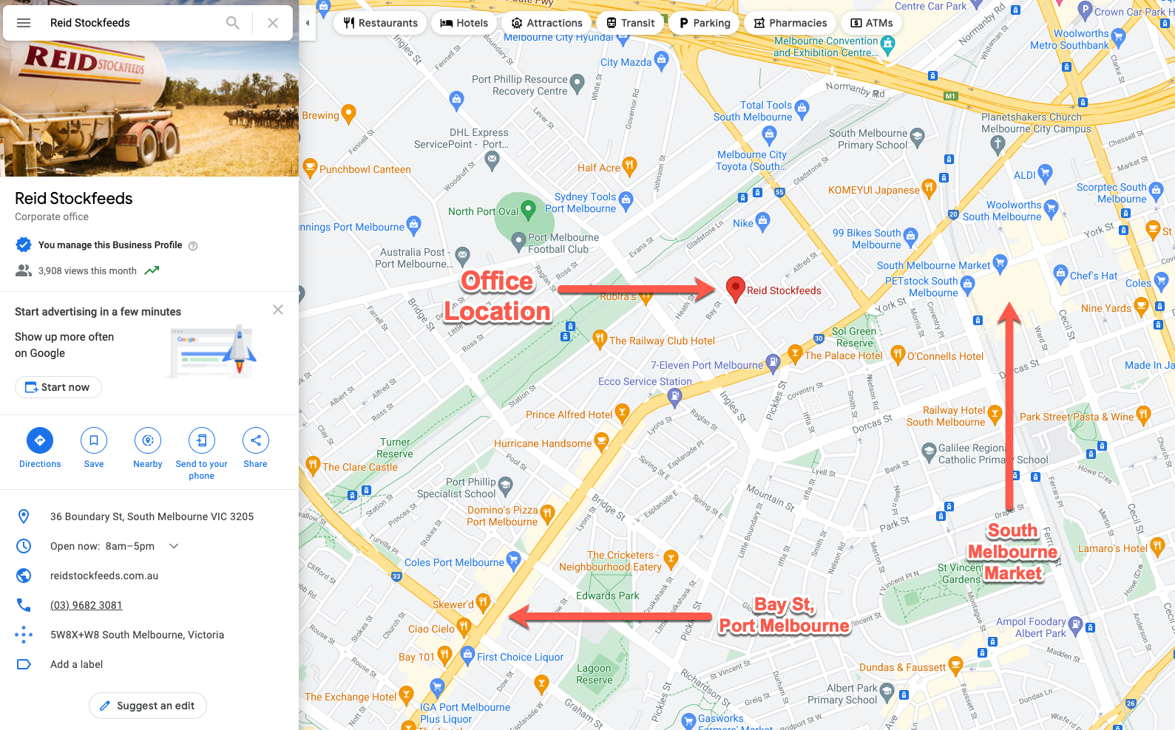
Task: Expand the opening hours dropdown
Action: (174, 546)
